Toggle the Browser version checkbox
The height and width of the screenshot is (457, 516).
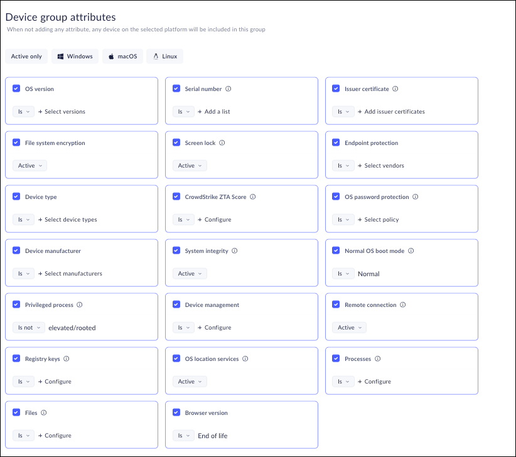176,413
